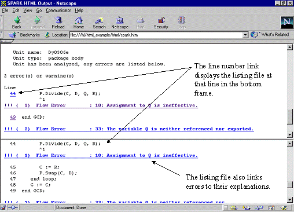294x212 pixels.
Task: Click top frame scroll up arrow
Action: [290, 47]
